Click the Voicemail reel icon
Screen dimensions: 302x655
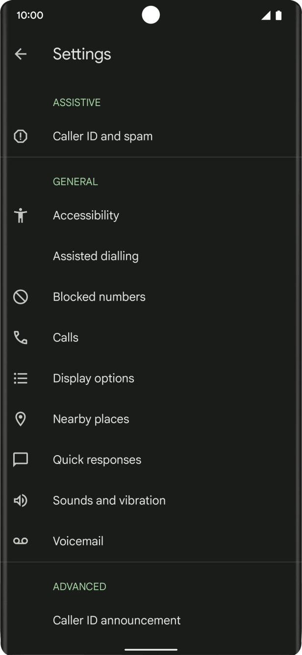point(20,541)
